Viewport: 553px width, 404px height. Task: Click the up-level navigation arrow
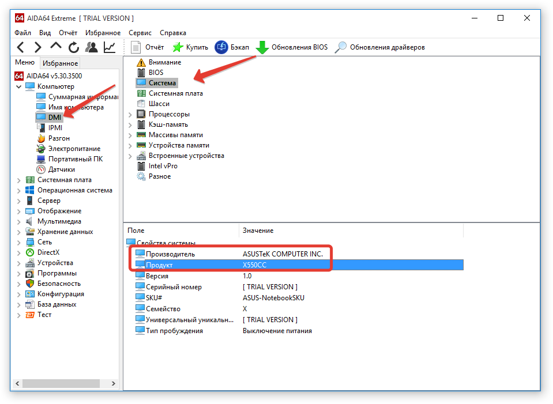coord(56,47)
